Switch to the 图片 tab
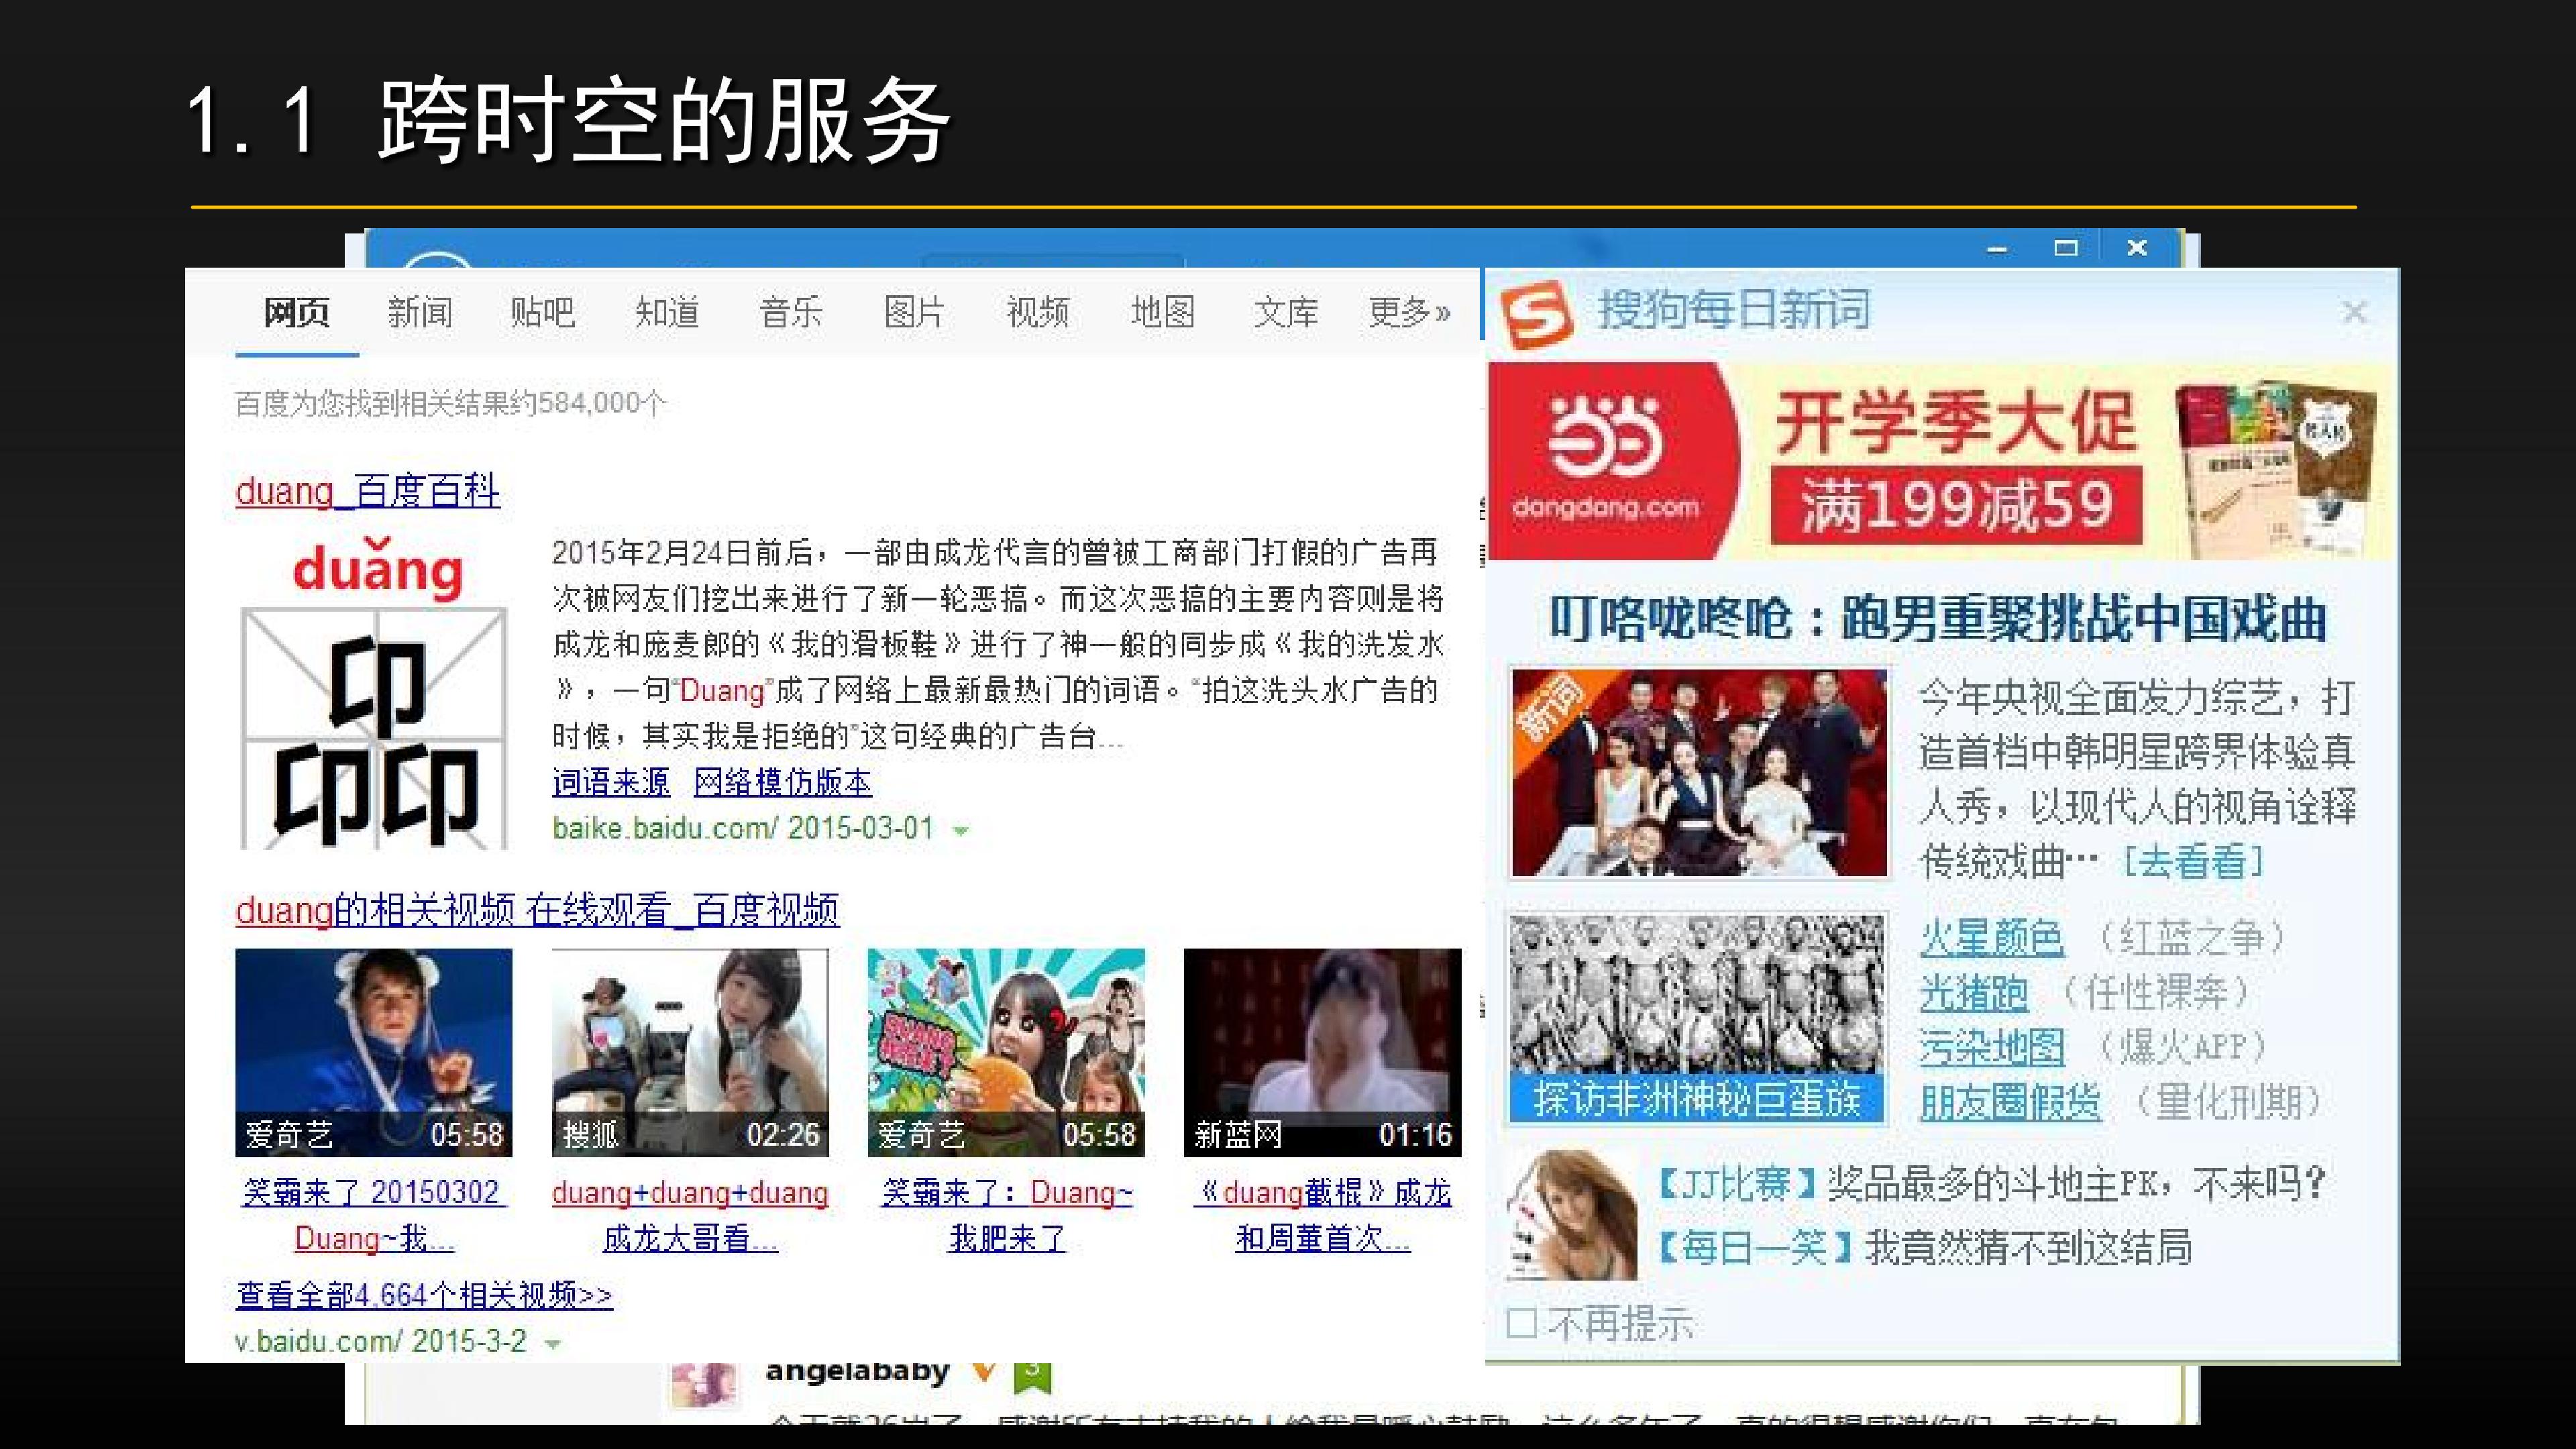2576x1449 pixels. coord(914,312)
